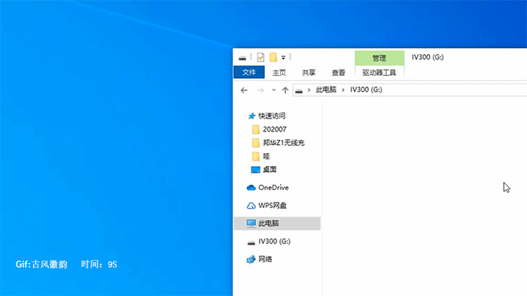527x296 pixels.
Task: Open the Customize Quick Access Toolbar dropdown
Action: pos(283,58)
